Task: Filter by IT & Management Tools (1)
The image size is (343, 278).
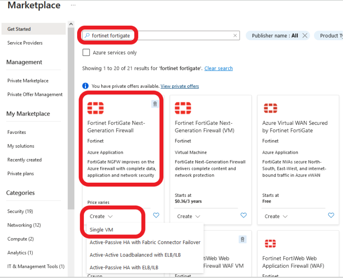Action: coord(36,266)
